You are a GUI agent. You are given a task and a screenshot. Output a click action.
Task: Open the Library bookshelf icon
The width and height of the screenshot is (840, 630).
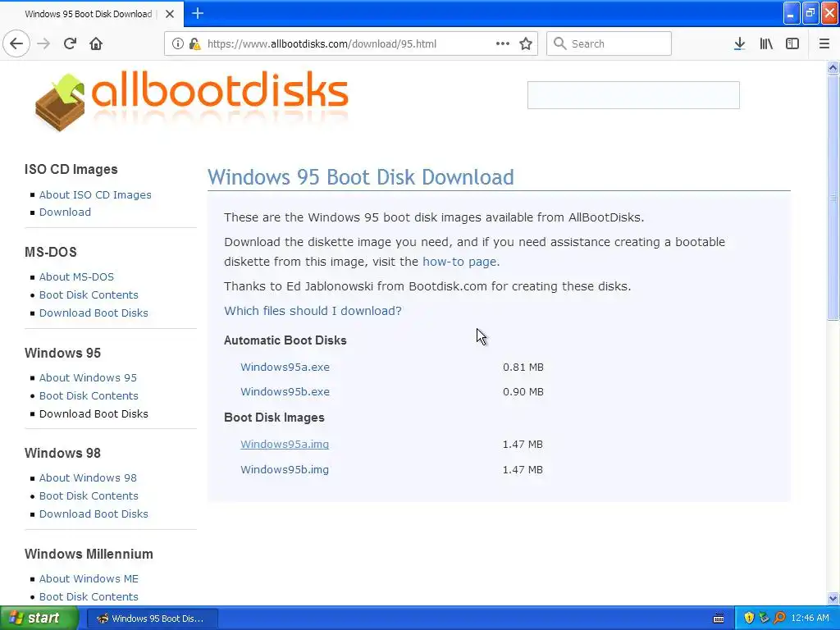point(766,43)
